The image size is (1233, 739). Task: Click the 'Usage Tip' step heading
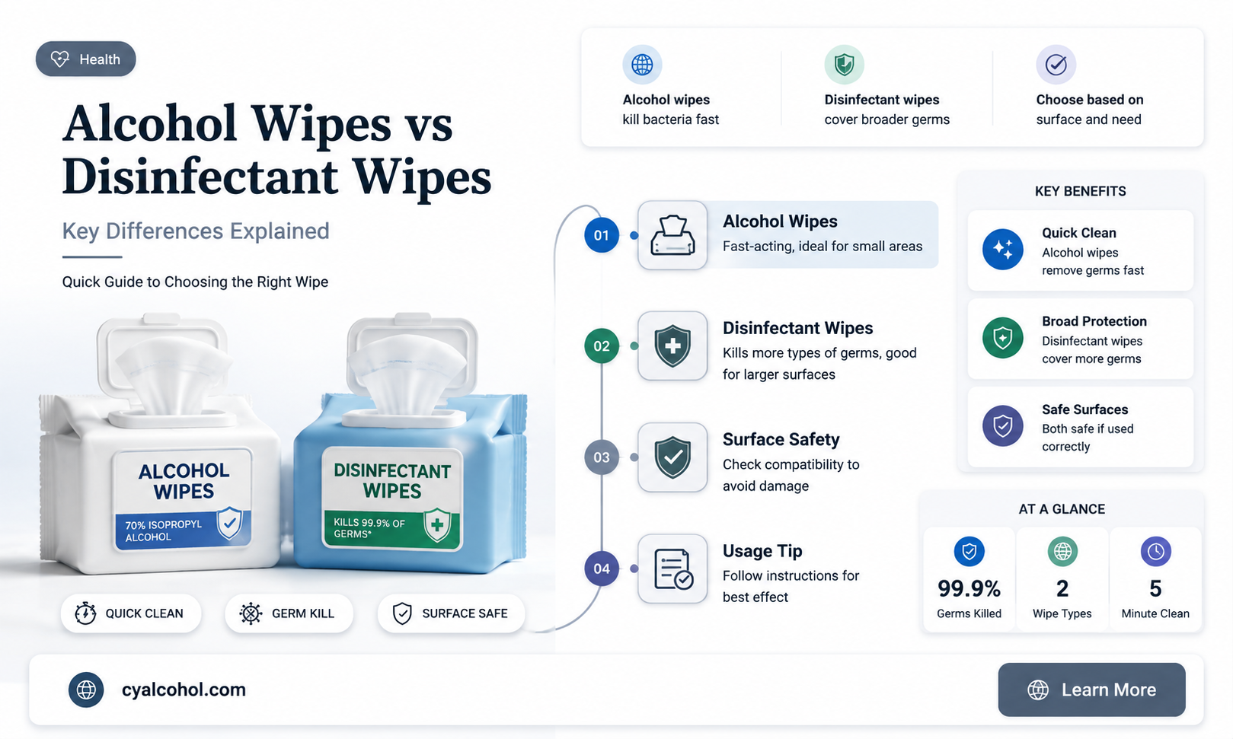point(762,551)
